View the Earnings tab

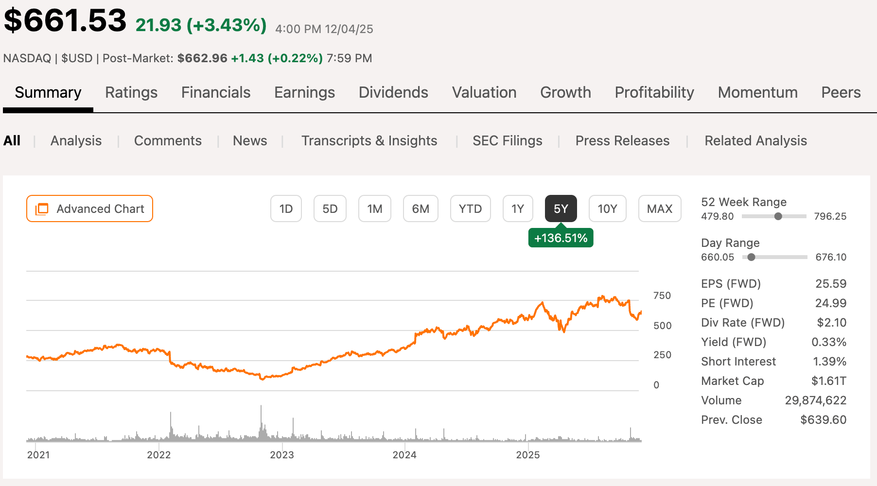[304, 92]
